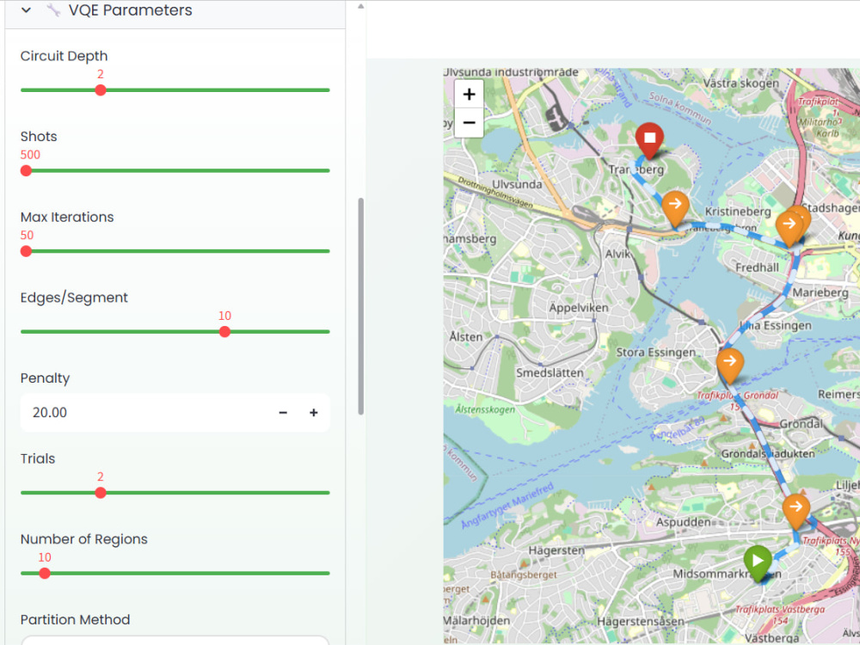Screen dimensions: 860x645
Task: Click the Marieberg label on the map
Action: [820, 292]
